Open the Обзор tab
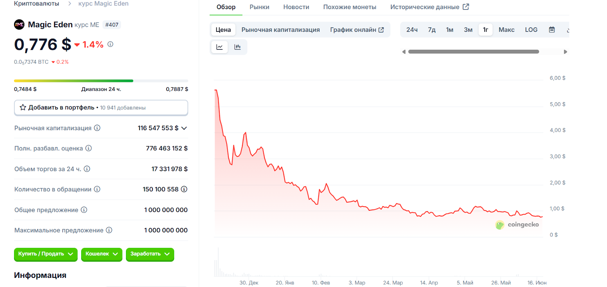The image size is (607, 287). click(x=226, y=7)
